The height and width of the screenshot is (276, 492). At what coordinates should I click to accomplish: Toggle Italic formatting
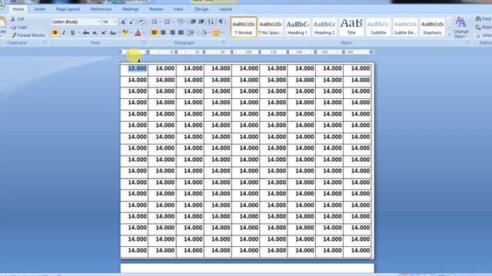pyautogui.click(x=64, y=32)
